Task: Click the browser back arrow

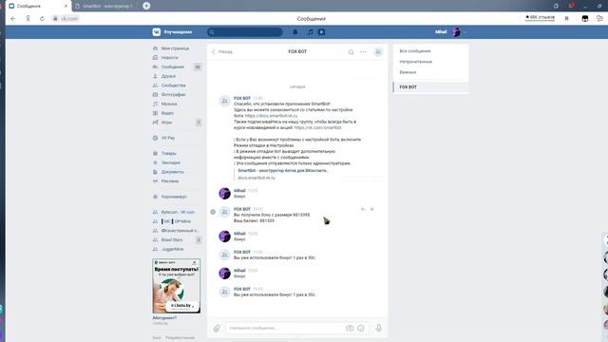Action: 13,19
